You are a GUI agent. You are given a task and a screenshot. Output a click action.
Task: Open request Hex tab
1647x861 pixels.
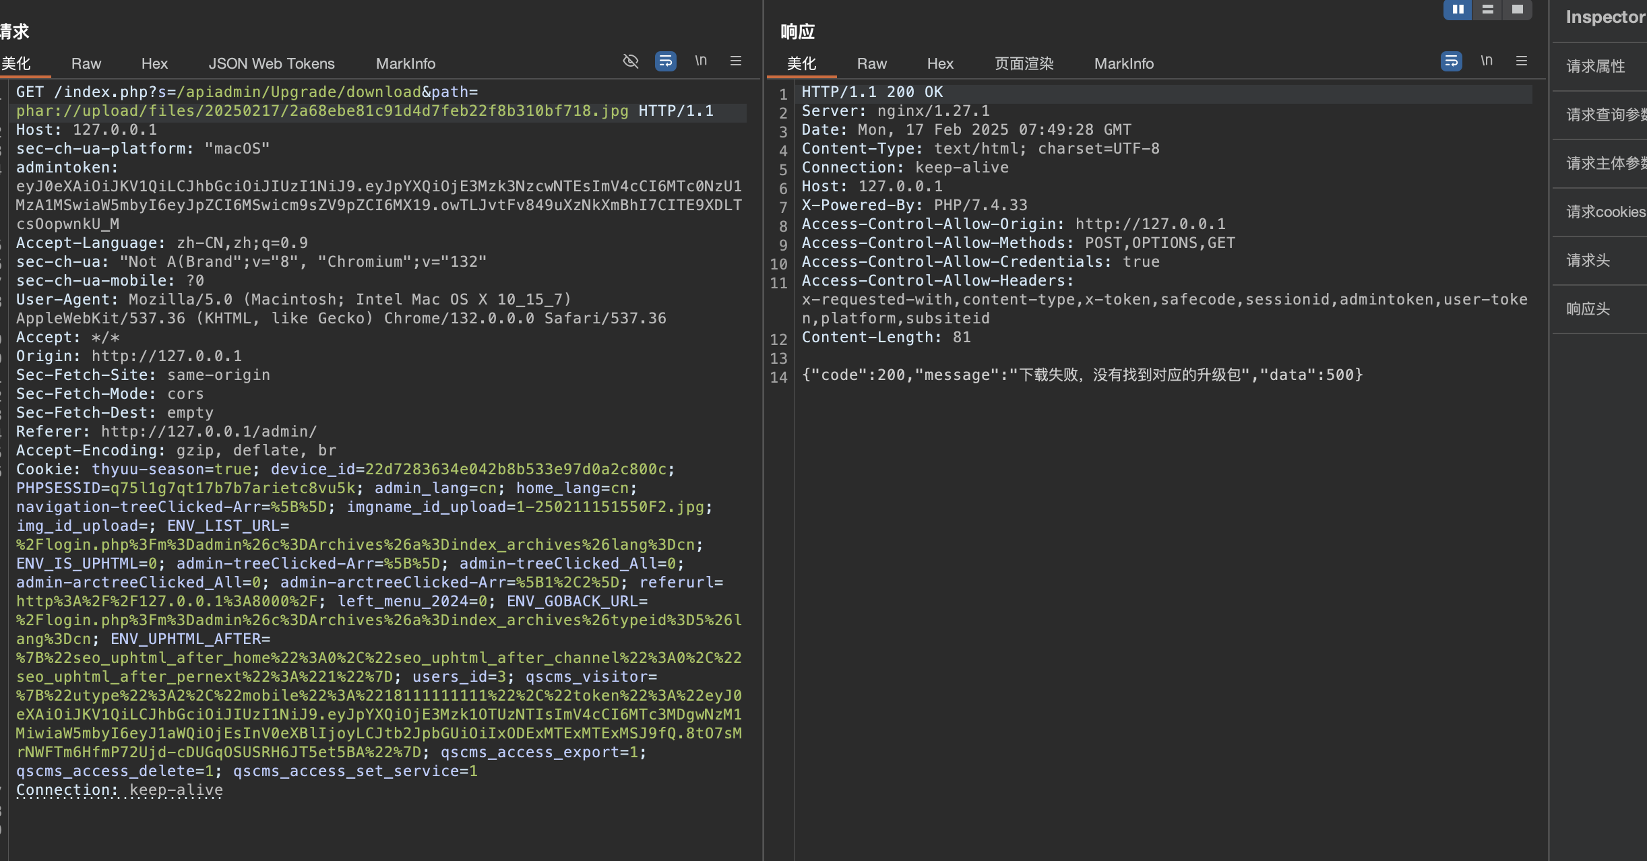[x=154, y=63]
